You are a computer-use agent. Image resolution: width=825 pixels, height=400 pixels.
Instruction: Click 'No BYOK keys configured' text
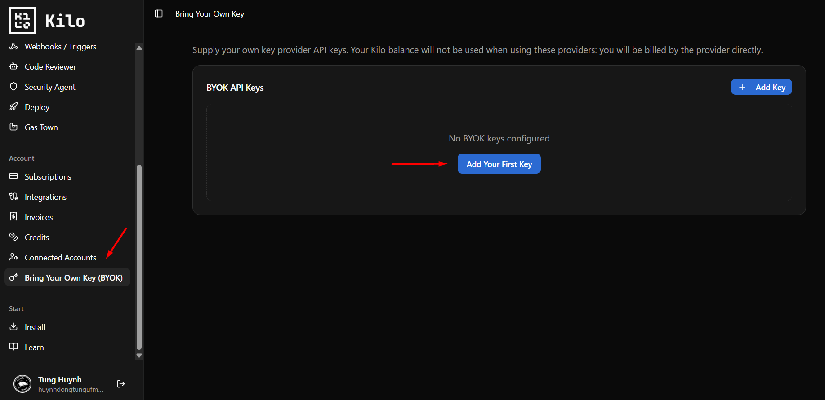(499, 138)
